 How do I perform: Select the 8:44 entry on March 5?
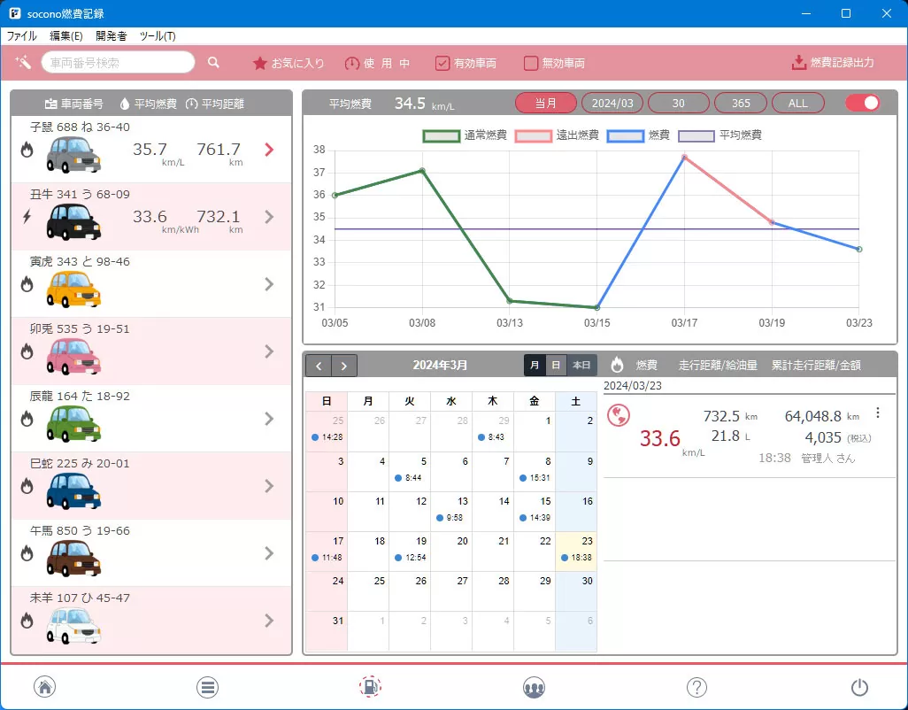[x=408, y=478]
